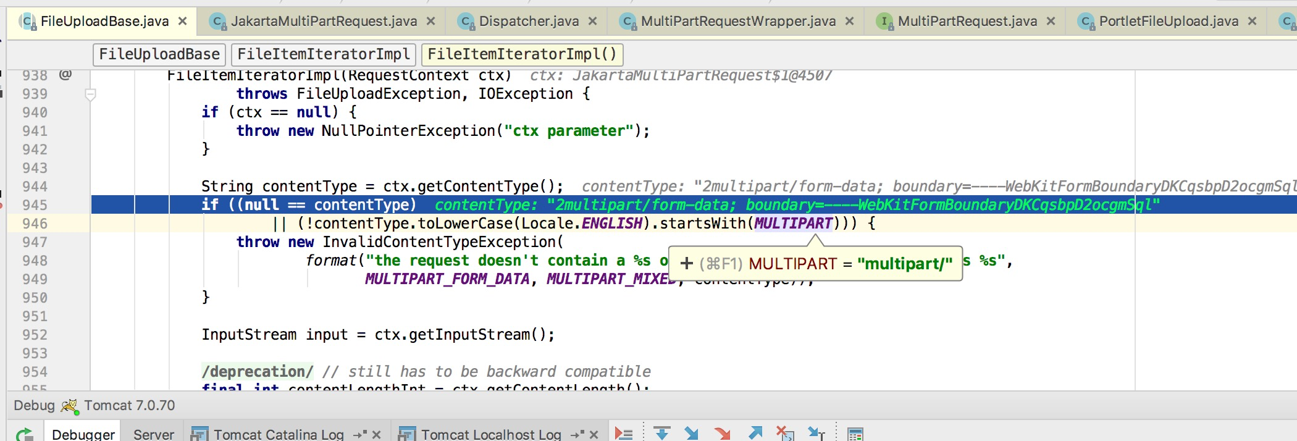
Task: Click the FileItemIteratorImpl class breadcrumb
Action: click(x=324, y=54)
